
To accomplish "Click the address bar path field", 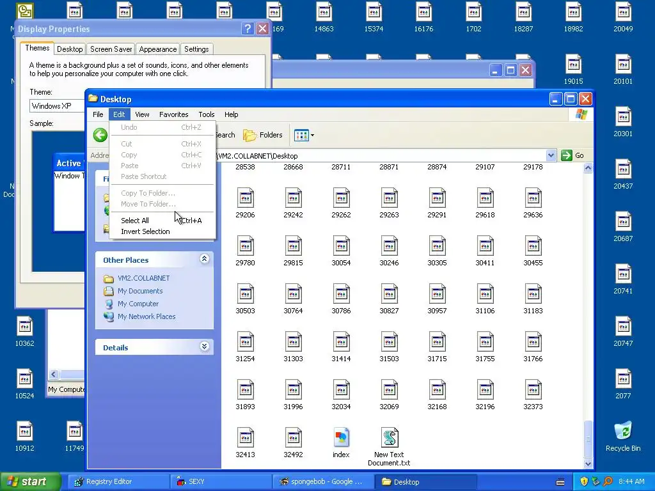I will pos(380,156).
